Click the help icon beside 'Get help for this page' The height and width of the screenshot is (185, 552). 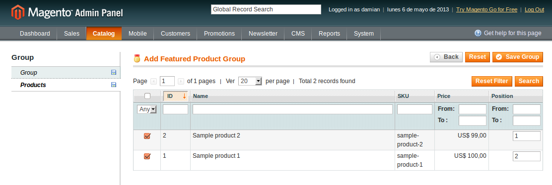pos(478,33)
